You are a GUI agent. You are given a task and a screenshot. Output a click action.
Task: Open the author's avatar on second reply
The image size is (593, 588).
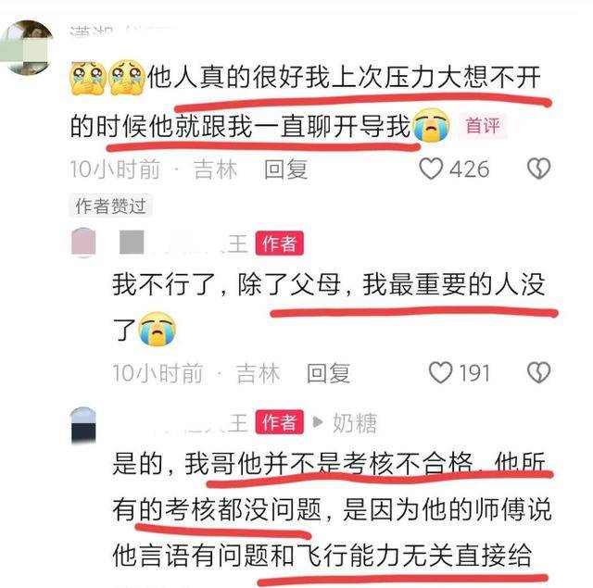[x=83, y=425]
